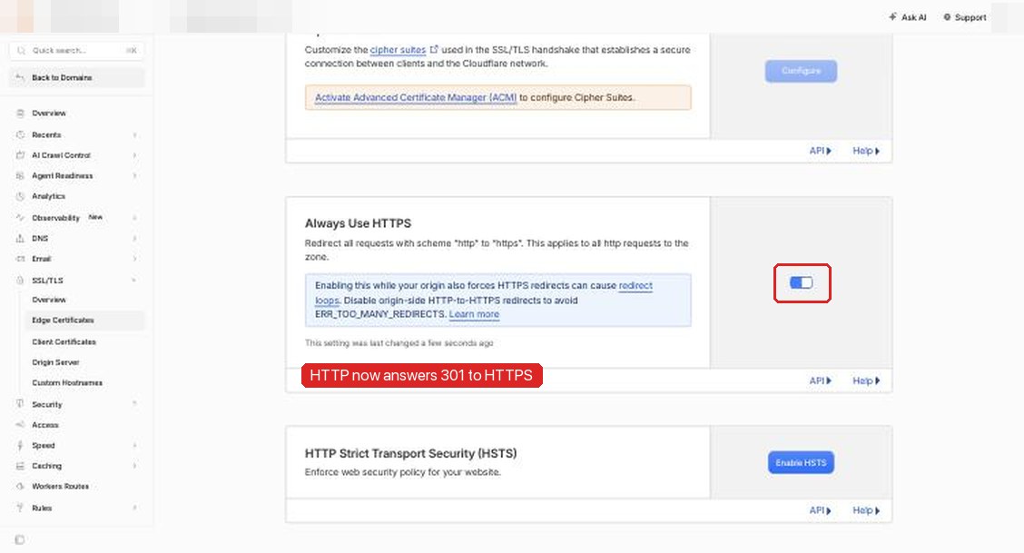Click the Agent Readiness icon
Image resolution: width=1024 pixels, height=553 pixels.
pyautogui.click(x=20, y=175)
